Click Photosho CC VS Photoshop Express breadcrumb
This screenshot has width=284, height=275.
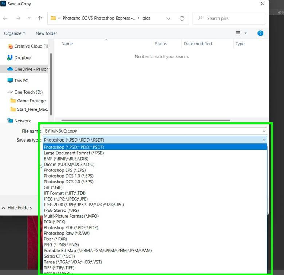[99, 18]
